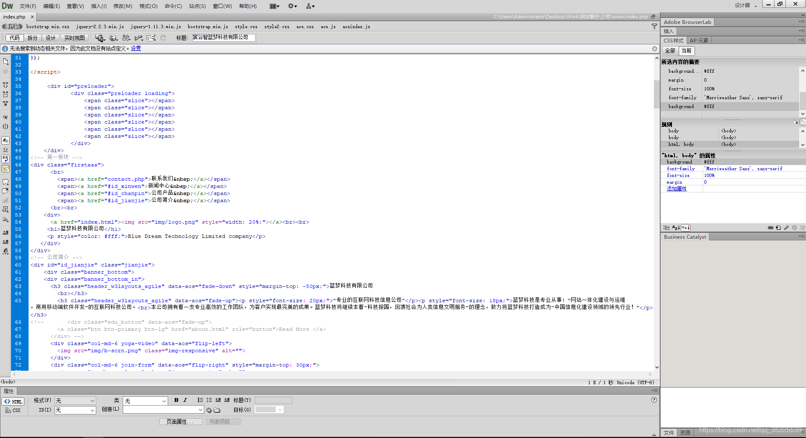
Task: Edit the CSS rule with pencil icon
Action: (786, 227)
